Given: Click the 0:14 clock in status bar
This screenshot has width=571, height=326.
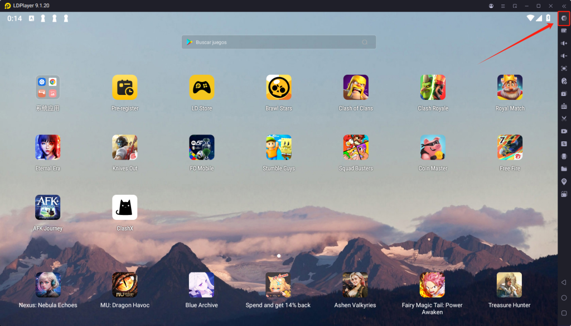Looking at the screenshot, I should point(14,18).
